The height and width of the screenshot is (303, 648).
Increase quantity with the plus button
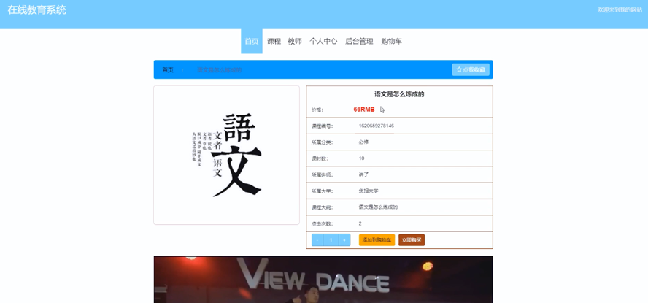coord(344,239)
